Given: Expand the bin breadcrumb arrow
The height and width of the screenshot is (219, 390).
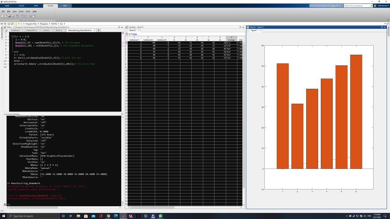Looking at the screenshot, I should [64, 23].
